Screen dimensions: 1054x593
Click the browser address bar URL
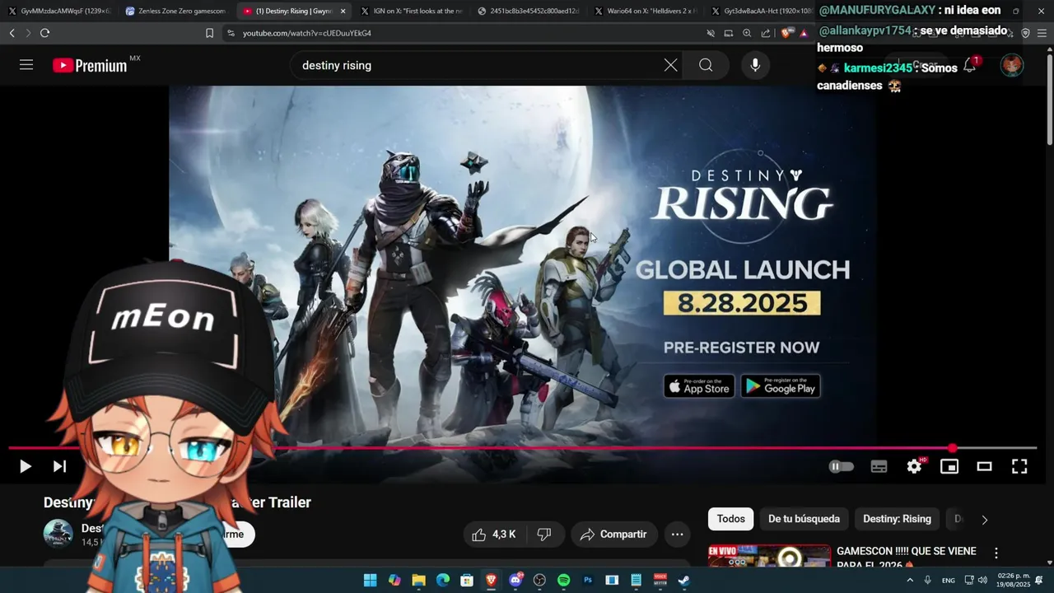306,33
